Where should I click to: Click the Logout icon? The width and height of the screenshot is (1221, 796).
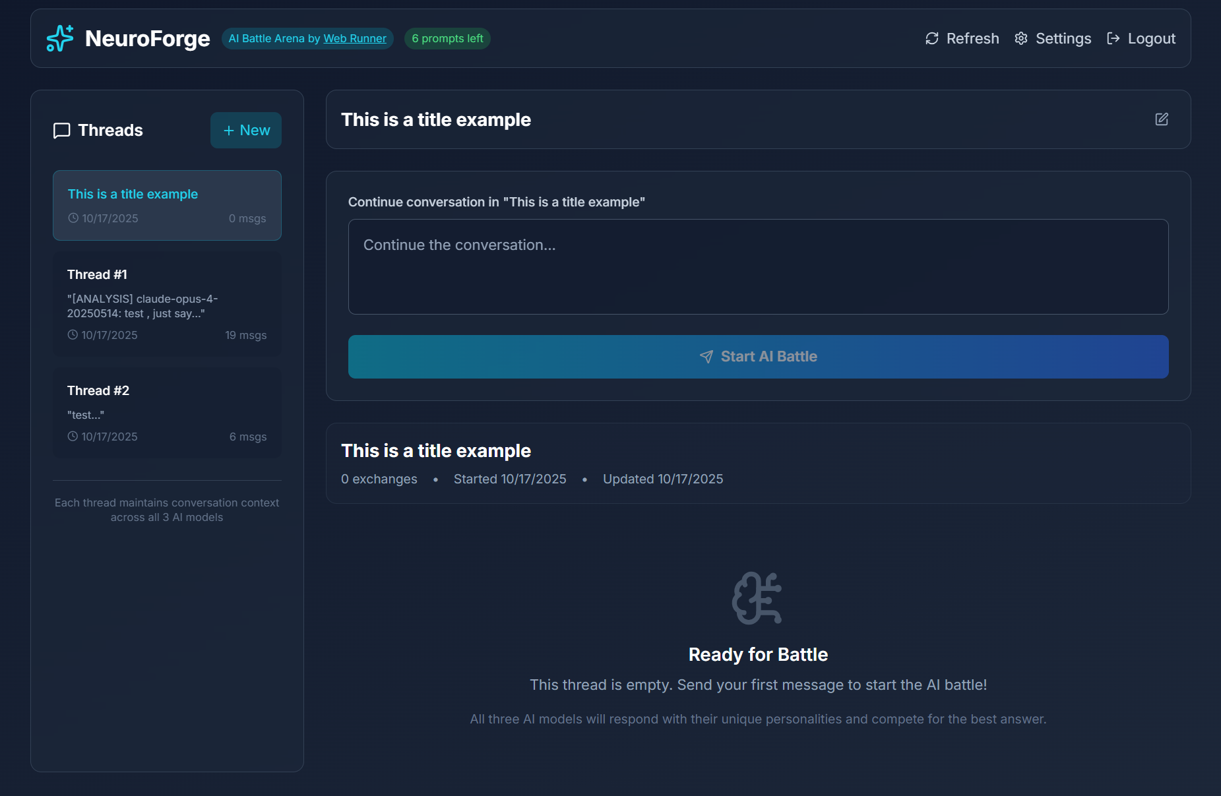click(1113, 38)
